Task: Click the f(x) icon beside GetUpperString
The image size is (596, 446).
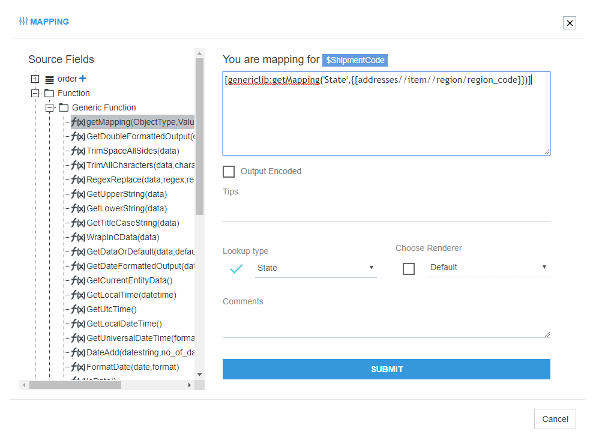Action: pyautogui.click(x=78, y=194)
